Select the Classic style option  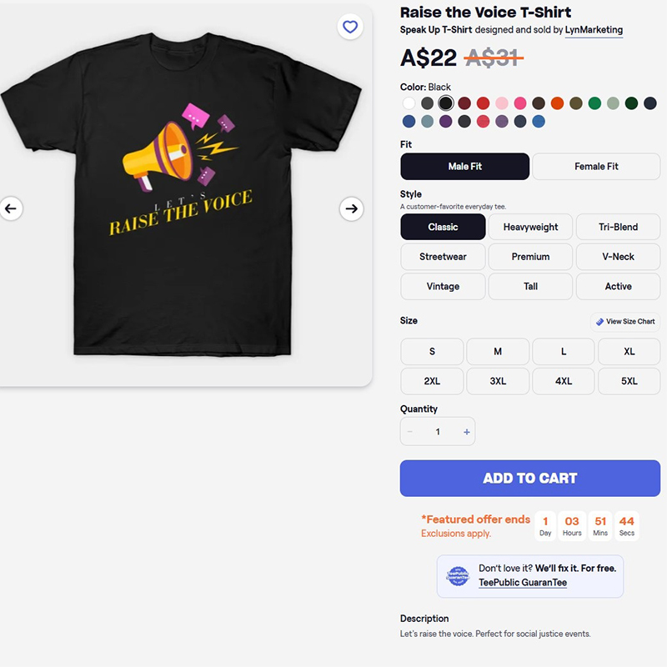pos(442,227)
